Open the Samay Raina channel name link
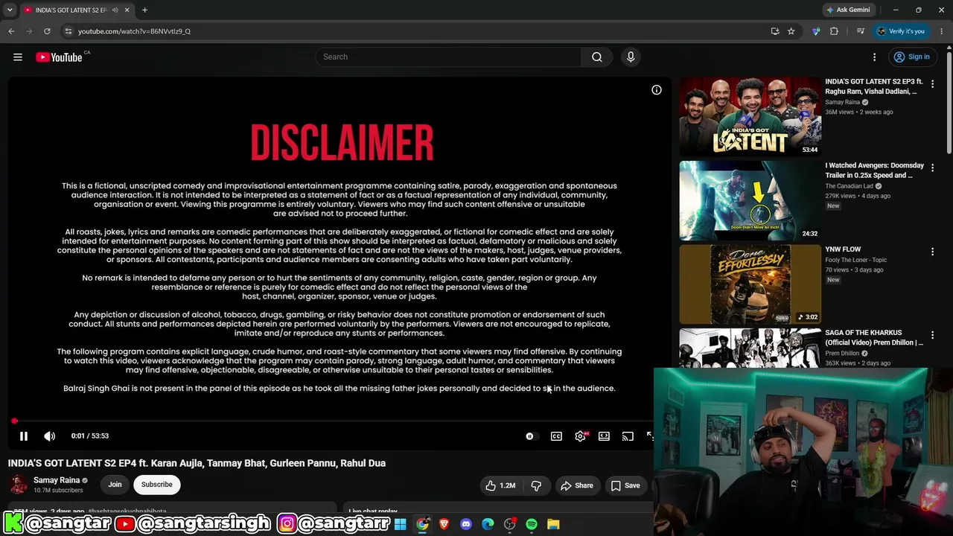953x536 pixels. click(x=57, y=480)
